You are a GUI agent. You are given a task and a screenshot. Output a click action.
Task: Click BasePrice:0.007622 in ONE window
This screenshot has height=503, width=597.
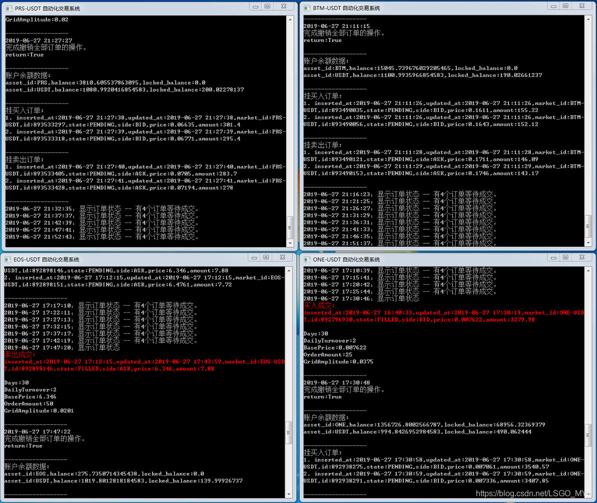tap(335, 348)
